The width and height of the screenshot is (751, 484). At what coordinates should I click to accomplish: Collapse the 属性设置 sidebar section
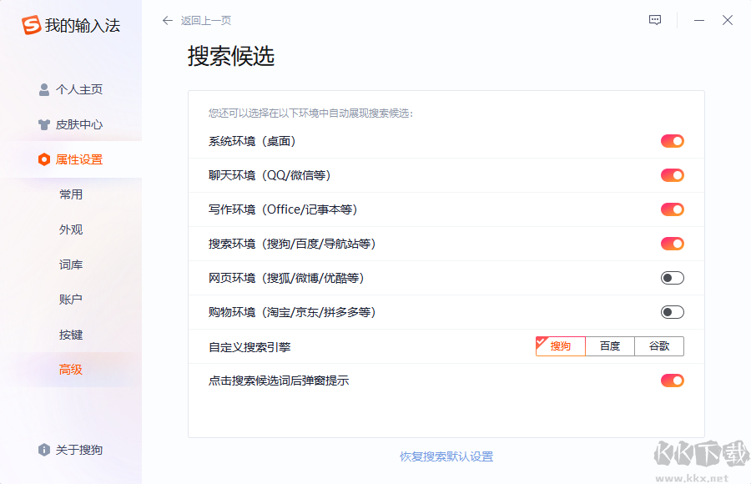point(71,159)
